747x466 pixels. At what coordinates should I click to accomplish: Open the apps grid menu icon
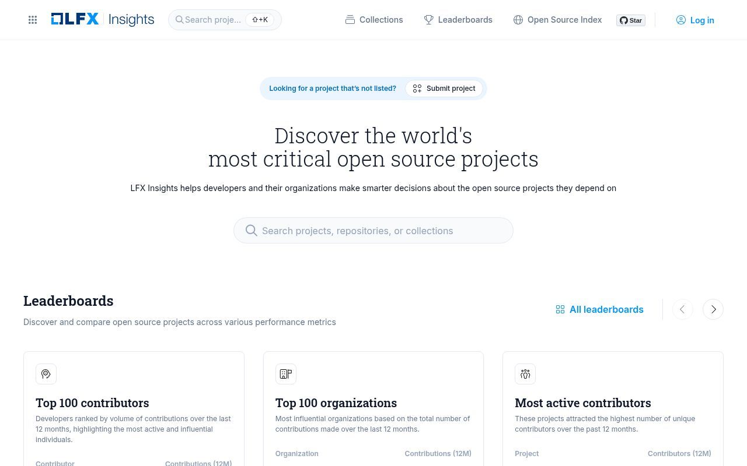click(x=33, y=20)
